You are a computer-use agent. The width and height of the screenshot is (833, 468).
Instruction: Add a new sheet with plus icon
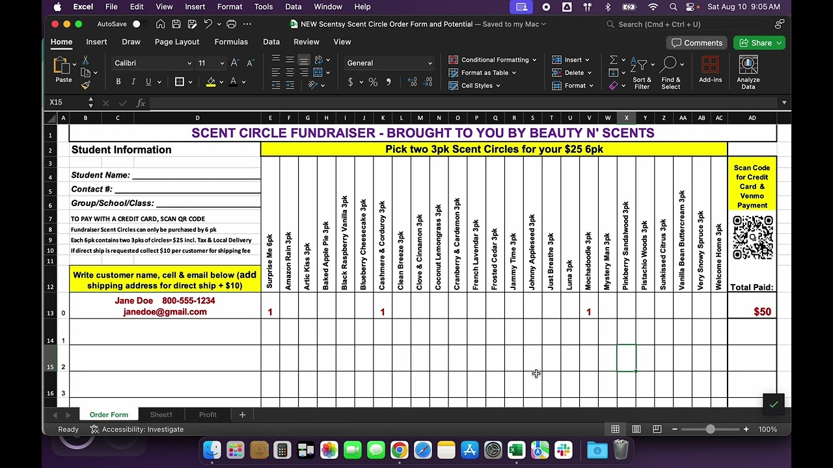[242, 415]
